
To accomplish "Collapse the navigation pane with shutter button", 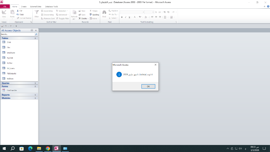I will click(36, 31).
